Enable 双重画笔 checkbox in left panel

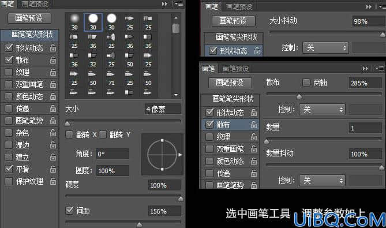pos(9,84)
